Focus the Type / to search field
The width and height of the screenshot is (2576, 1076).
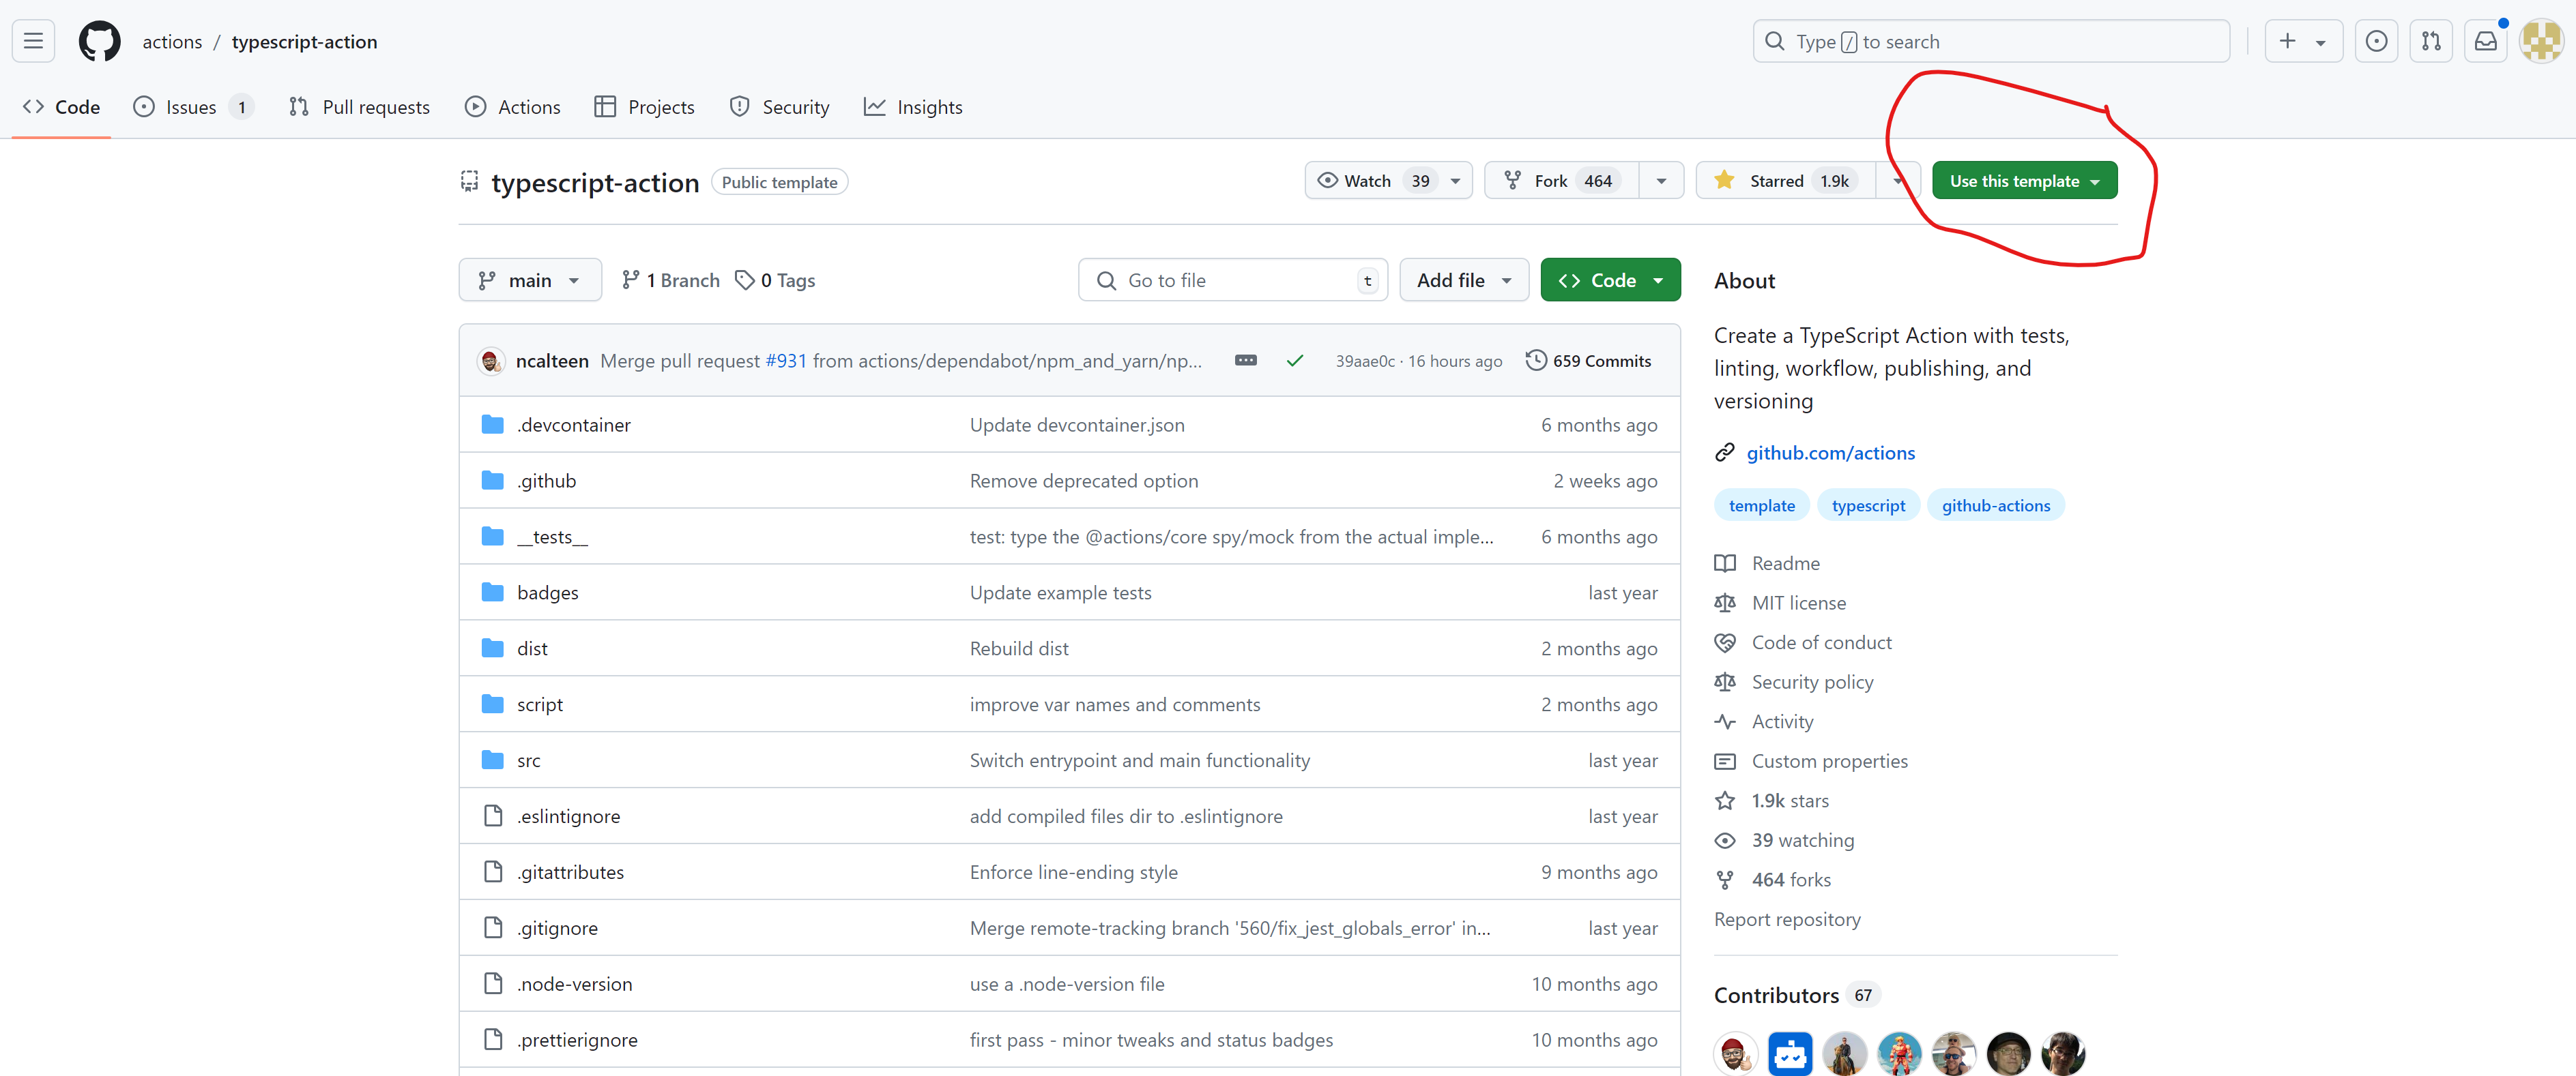1991,41
